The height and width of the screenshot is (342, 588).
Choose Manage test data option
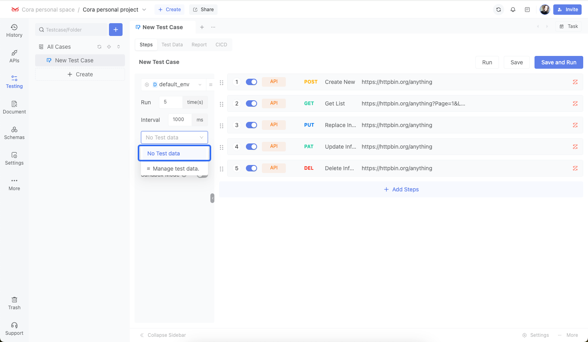174,169
